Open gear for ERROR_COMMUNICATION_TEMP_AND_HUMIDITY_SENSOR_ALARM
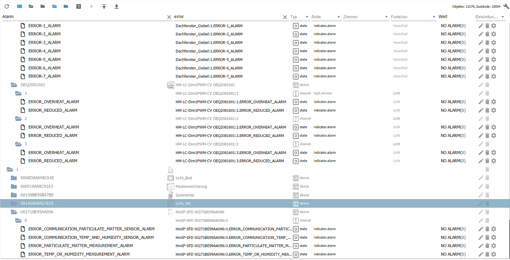The height and width of the screenshot is (260, 510). (494, 237)
